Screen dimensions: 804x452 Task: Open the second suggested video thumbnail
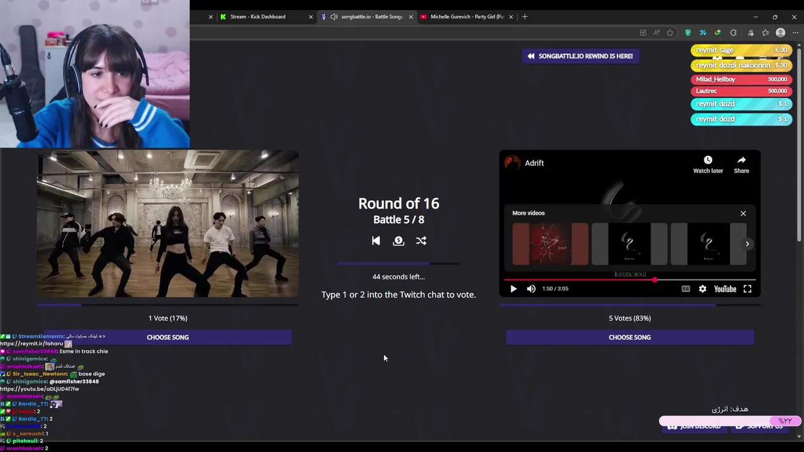tap(629, 244)
